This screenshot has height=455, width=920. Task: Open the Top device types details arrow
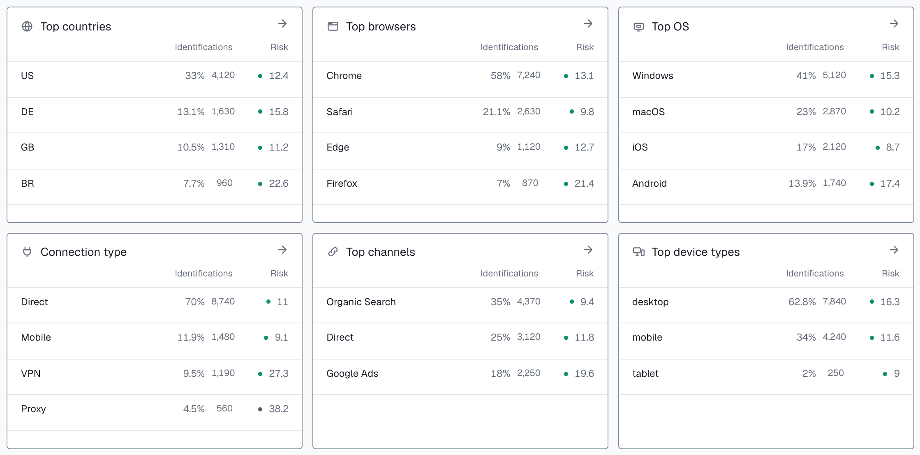(x=894, y=250)
